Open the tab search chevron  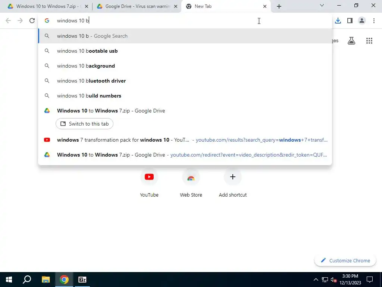pyautogui.click(x=322, y=5)
